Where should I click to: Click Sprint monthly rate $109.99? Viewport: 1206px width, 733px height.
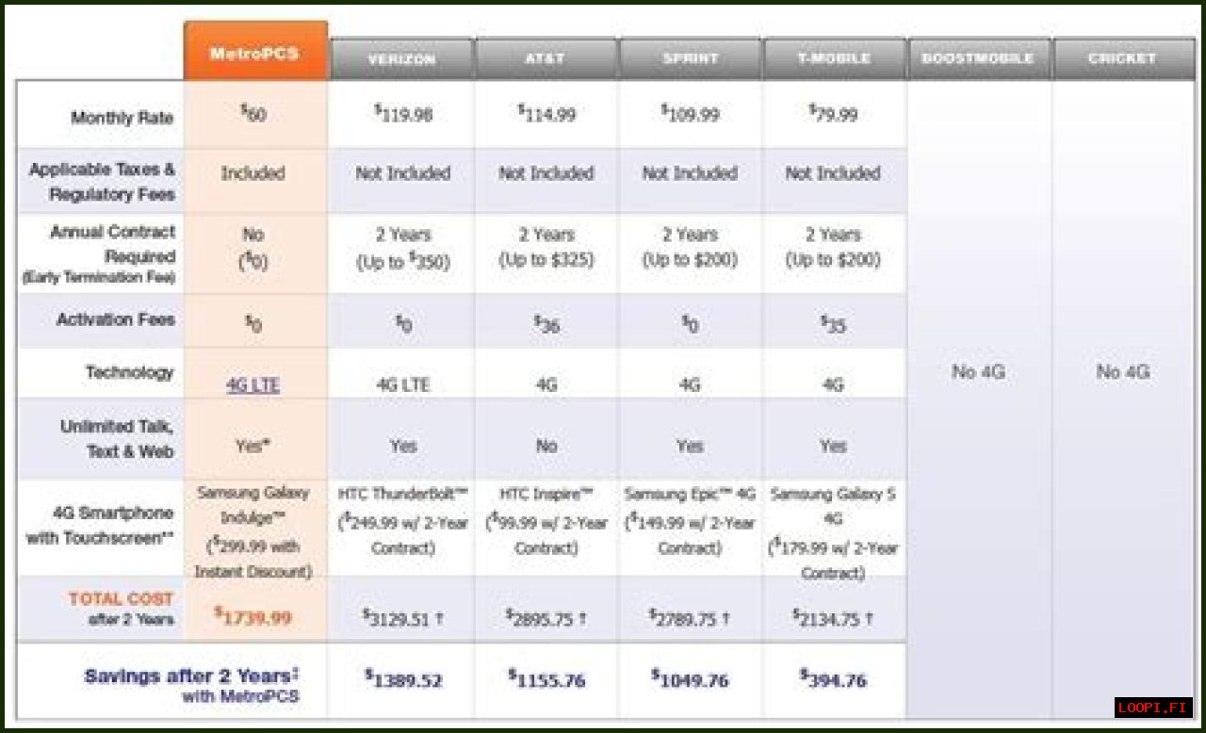pyautogui.click(x=690, y=115)
